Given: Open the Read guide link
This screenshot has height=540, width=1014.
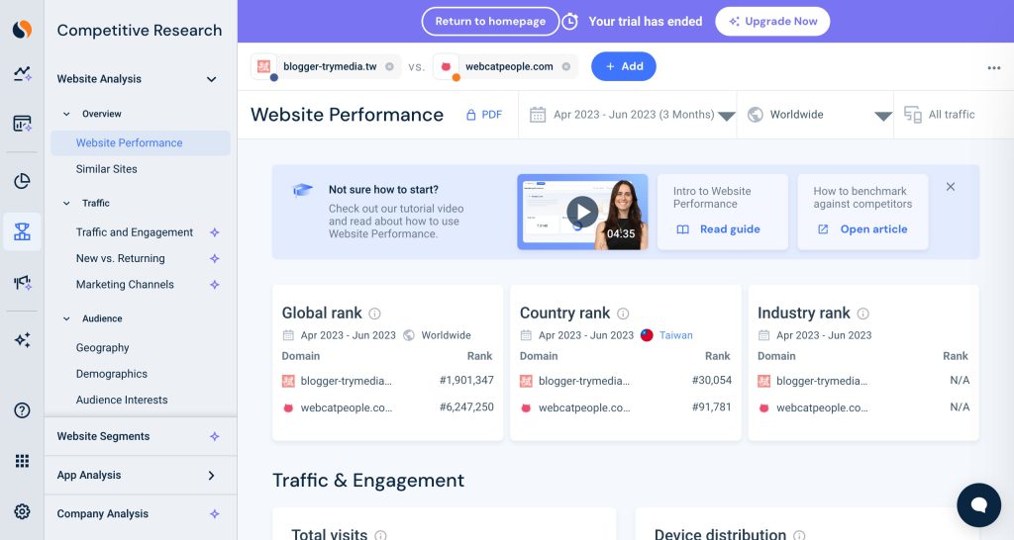Looking at the screenshot, I should [x=719, y=229].
